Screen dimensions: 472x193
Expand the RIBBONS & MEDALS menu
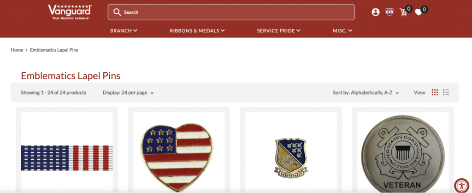[x=197, y=31]
